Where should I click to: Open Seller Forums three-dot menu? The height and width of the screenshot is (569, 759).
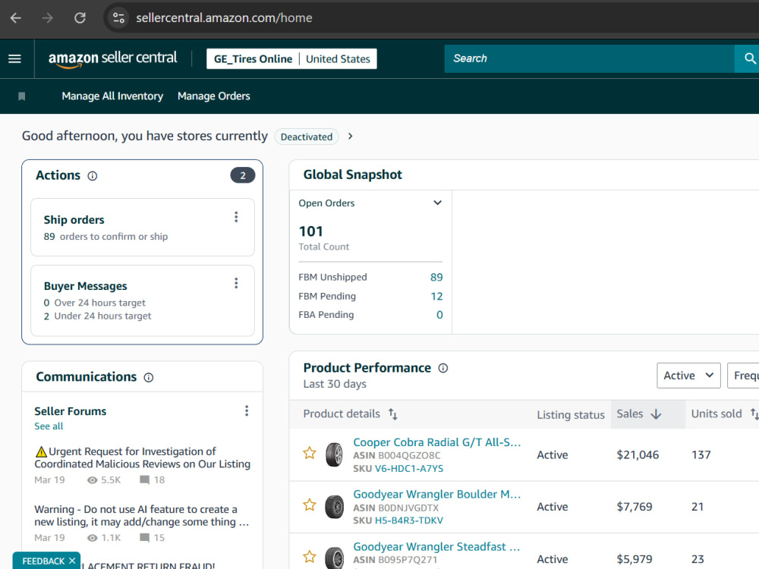pyautogui.click(x=247, y=410)
